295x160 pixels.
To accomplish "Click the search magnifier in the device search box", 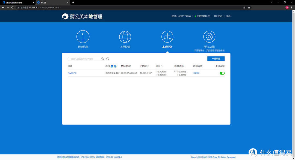I will coord(102,59).
